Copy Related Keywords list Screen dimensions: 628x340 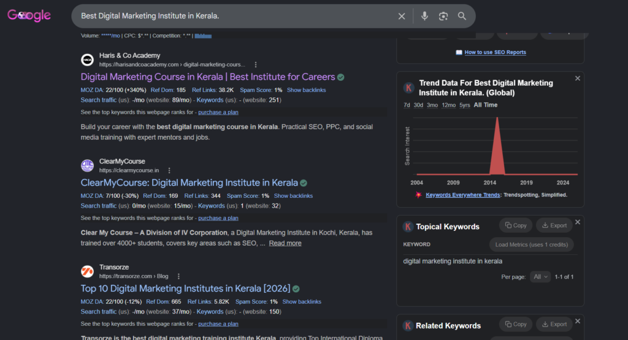click(x=516, y=324)
